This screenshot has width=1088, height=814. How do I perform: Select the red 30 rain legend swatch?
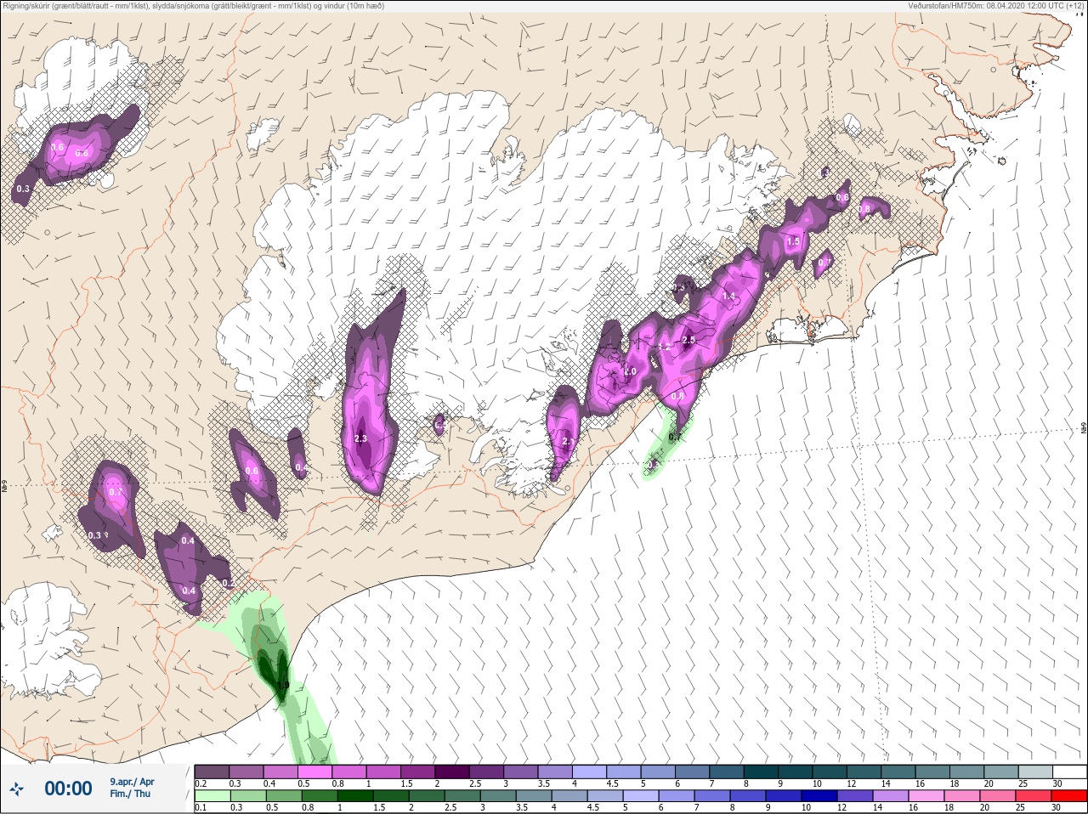pyautogui.click(x=1069, y=795)
